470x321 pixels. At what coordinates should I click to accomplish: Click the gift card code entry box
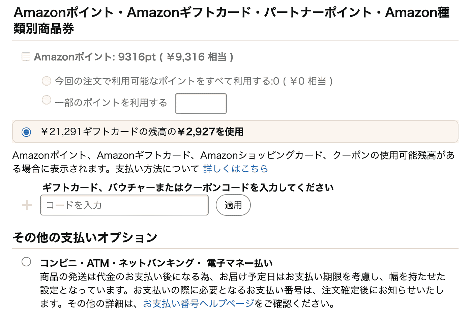coord(124,205)
